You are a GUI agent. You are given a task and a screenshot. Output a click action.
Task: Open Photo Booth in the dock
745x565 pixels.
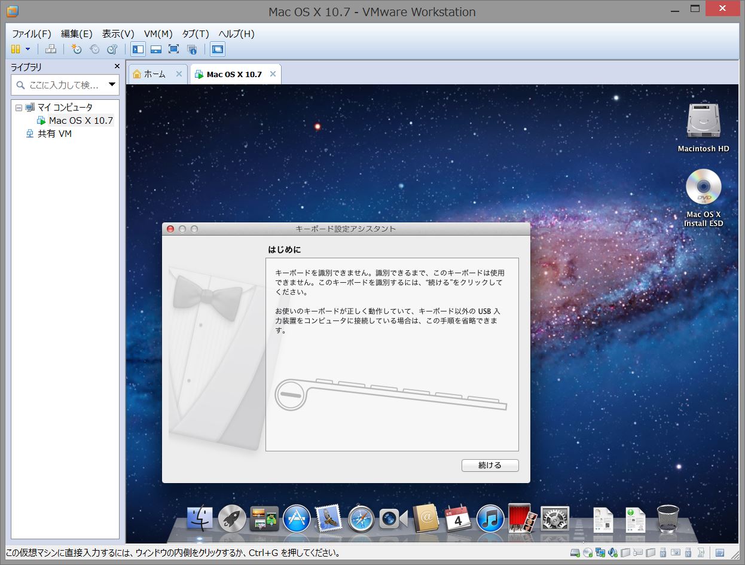pyautogui.click(x=523, y=517)
